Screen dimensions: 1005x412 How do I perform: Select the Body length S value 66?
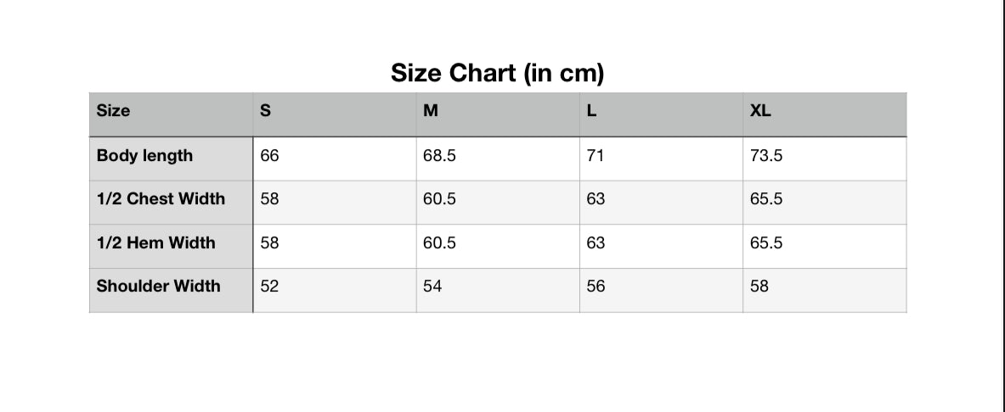click(x=335, y=159)
